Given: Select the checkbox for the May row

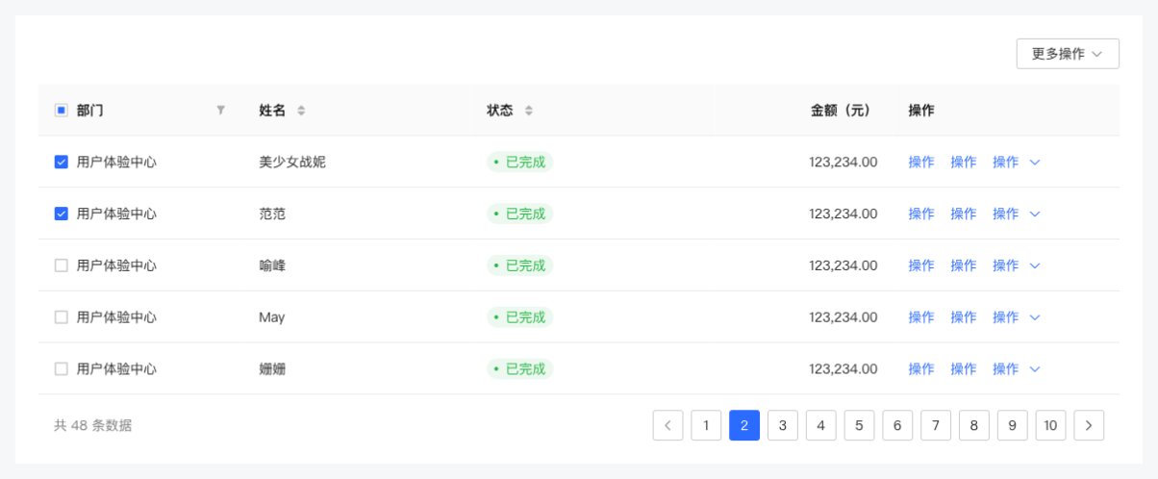Looking at the screenshot, I should [62, 317].
